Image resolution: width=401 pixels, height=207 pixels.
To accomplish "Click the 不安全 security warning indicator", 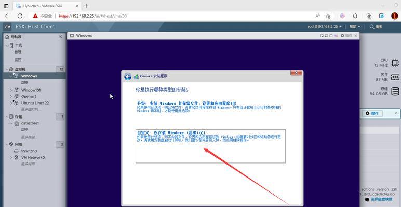I will pyautogui.click(x=43, y=16).
